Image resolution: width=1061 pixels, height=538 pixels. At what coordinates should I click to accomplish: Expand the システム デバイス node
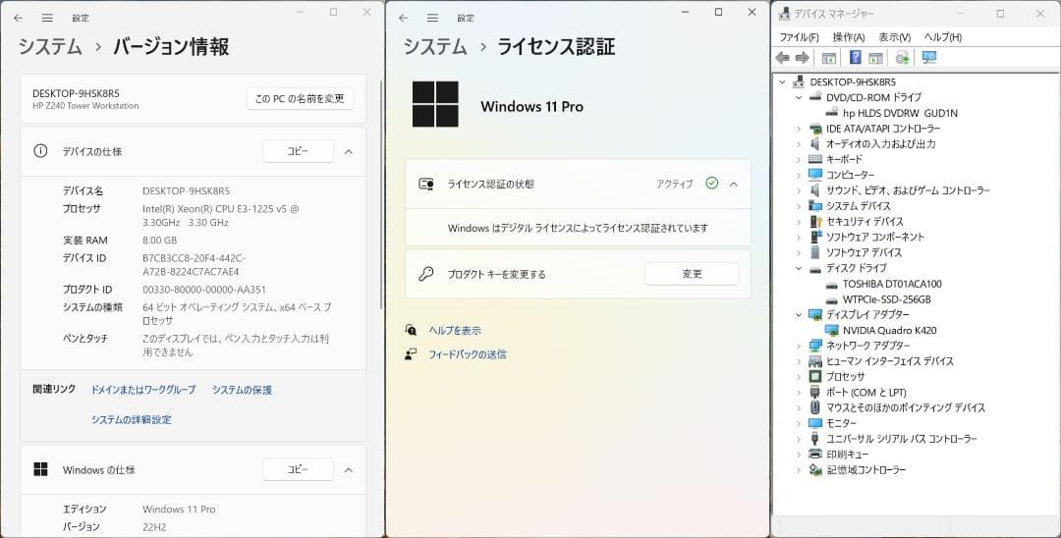pos(799,206)
